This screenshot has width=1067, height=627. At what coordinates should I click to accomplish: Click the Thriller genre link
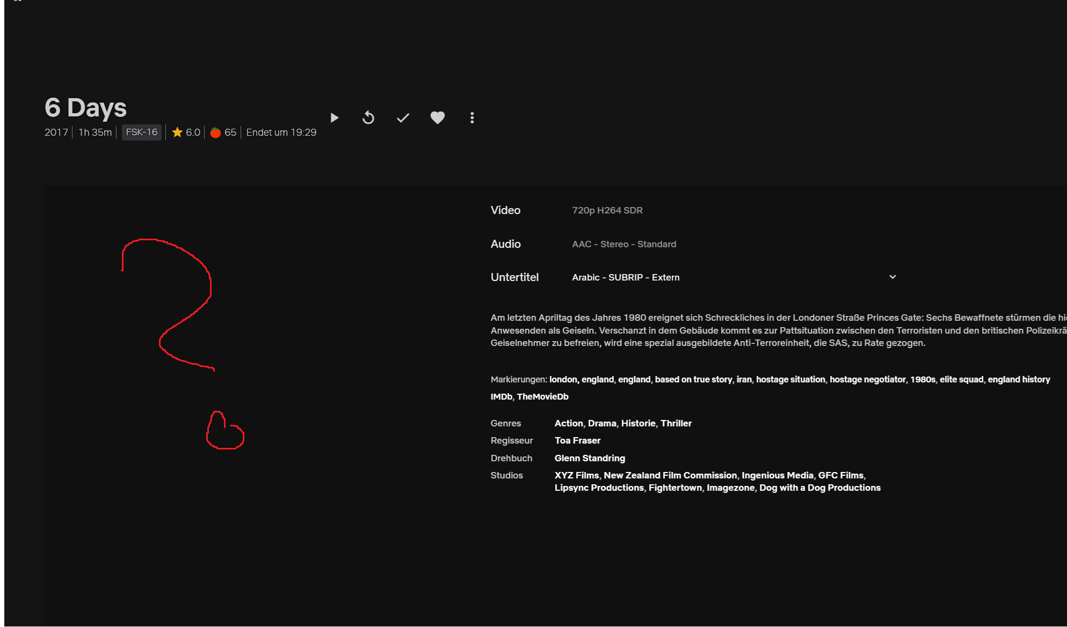[676, 423]
